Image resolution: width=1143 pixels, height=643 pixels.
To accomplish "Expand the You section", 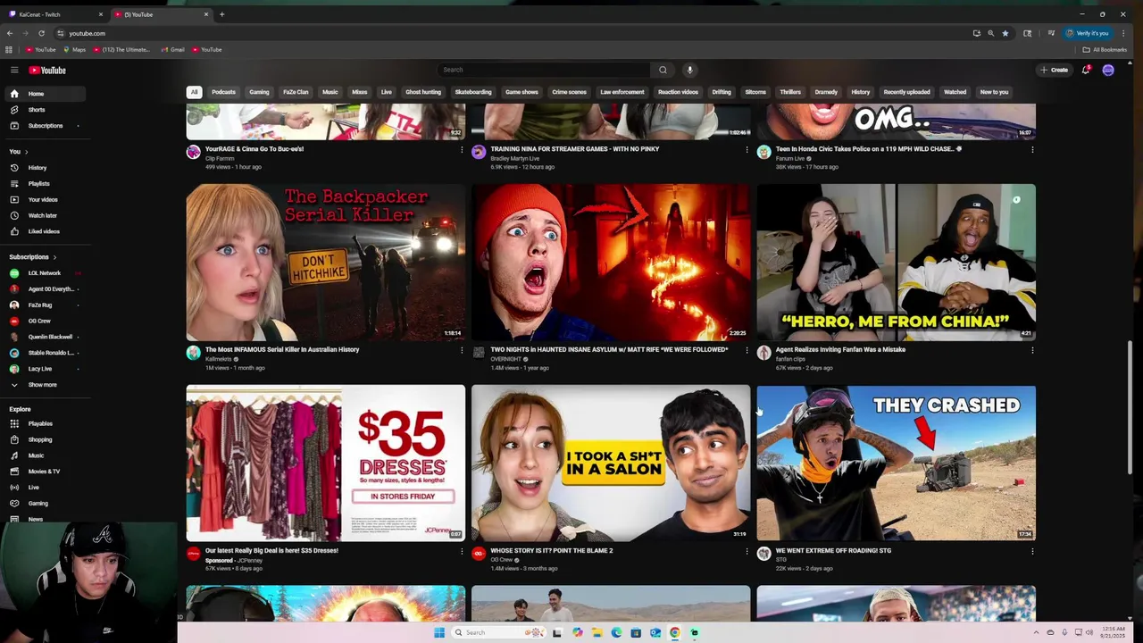I will coord(18,152).
